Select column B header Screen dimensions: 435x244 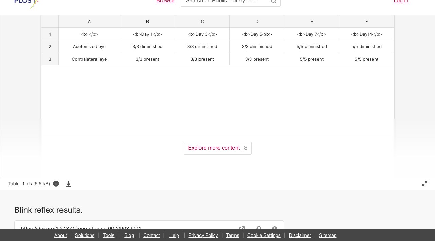click(x=147, y=21)
